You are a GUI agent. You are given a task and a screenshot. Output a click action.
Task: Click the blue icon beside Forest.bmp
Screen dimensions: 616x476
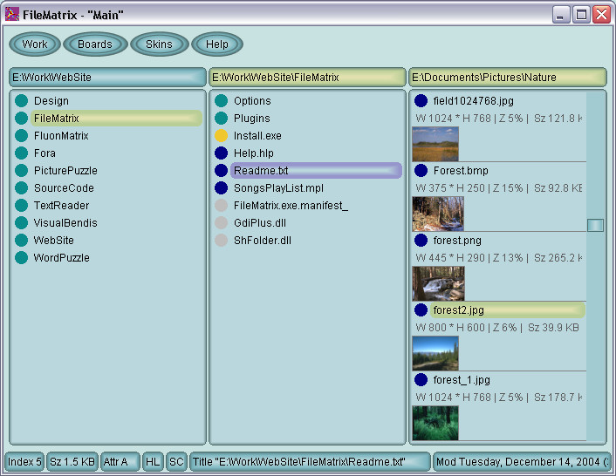421,171
